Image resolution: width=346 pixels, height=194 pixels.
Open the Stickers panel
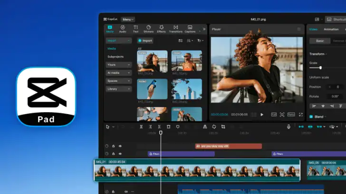148,29
